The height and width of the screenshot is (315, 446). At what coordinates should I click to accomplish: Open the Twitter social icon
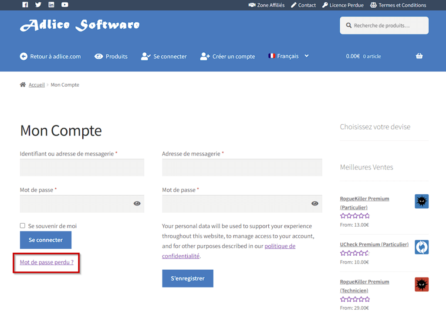point(38,5)
